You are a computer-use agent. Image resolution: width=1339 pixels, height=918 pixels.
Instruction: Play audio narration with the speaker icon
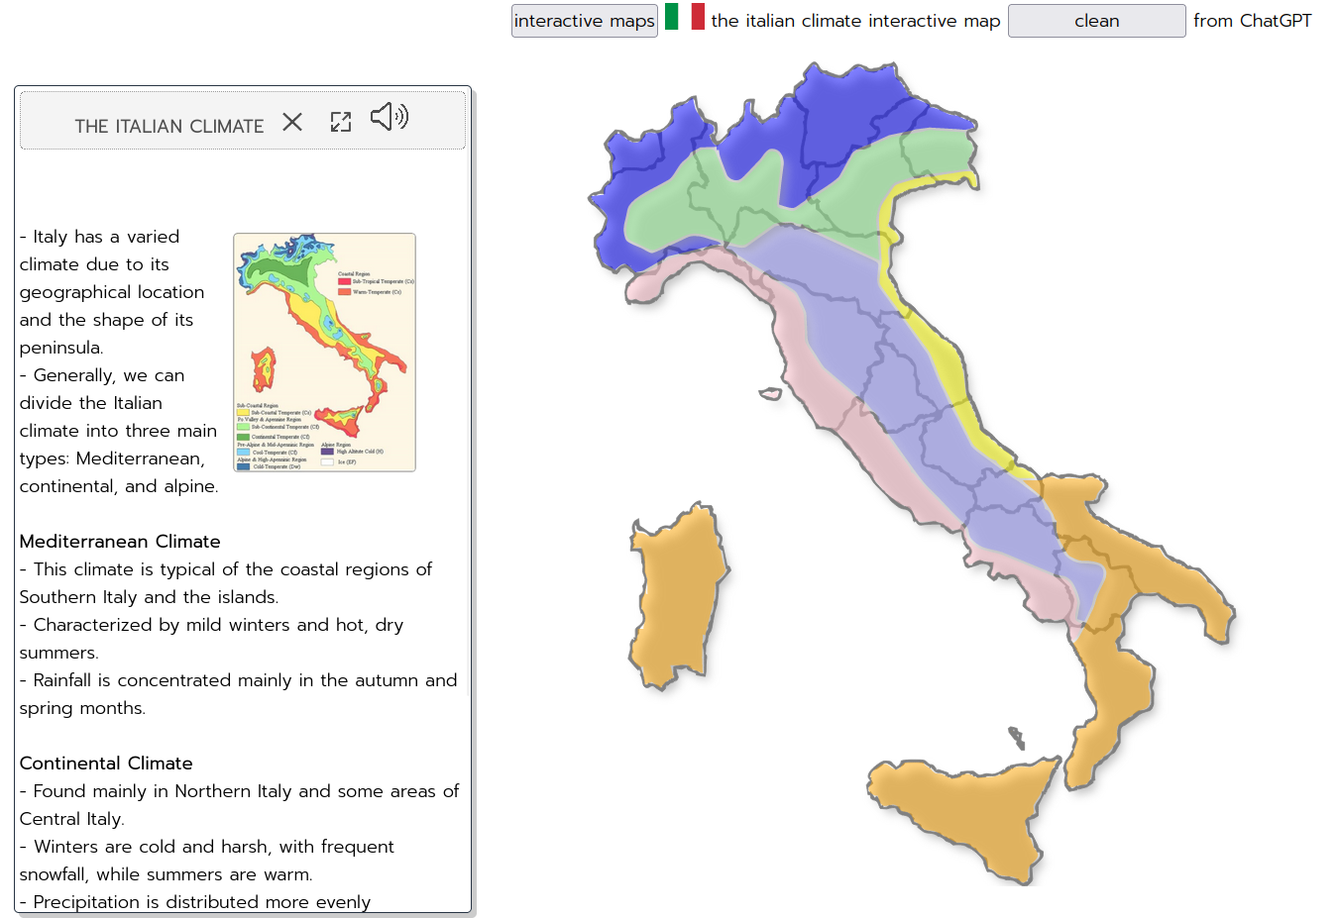coord(390,117)
